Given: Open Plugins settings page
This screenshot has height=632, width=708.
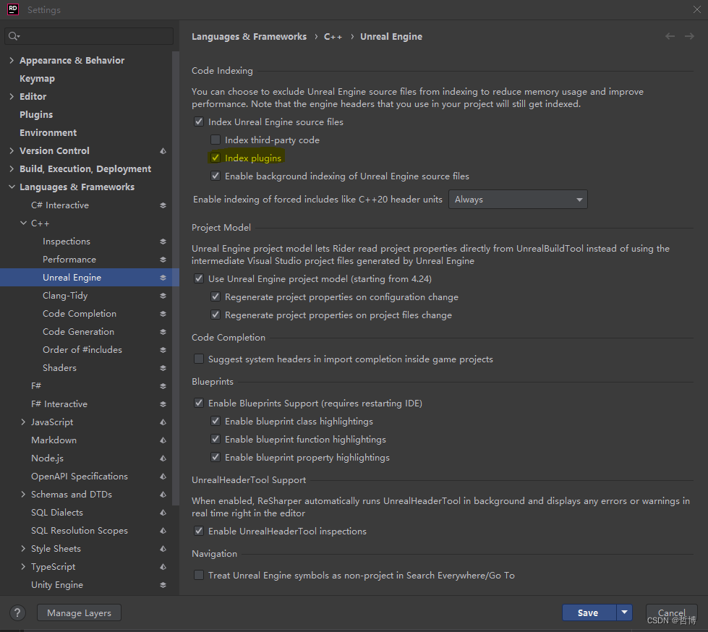Looking at the screenshot, I should tap(36, 115).
